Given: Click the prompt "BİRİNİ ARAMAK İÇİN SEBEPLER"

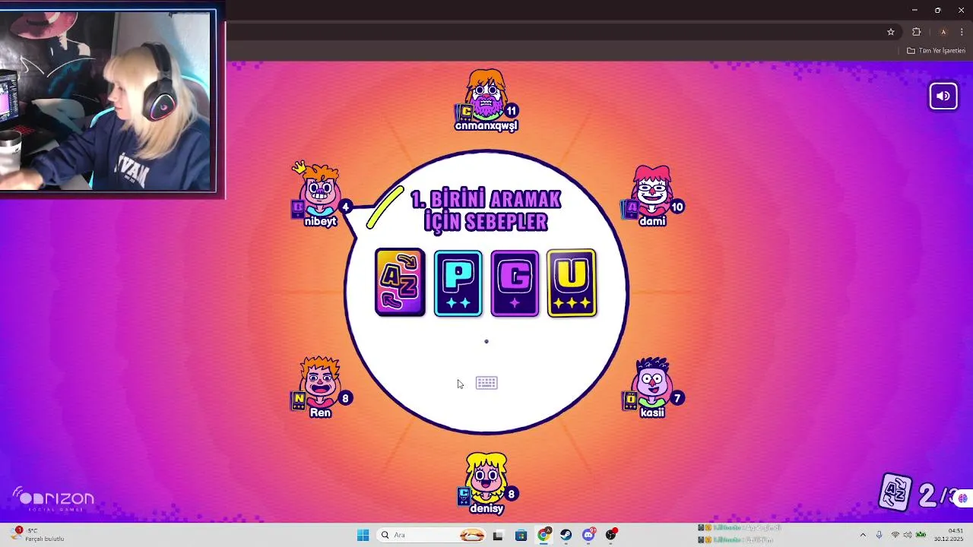Looking at the screenshot, I should [486, 210].
